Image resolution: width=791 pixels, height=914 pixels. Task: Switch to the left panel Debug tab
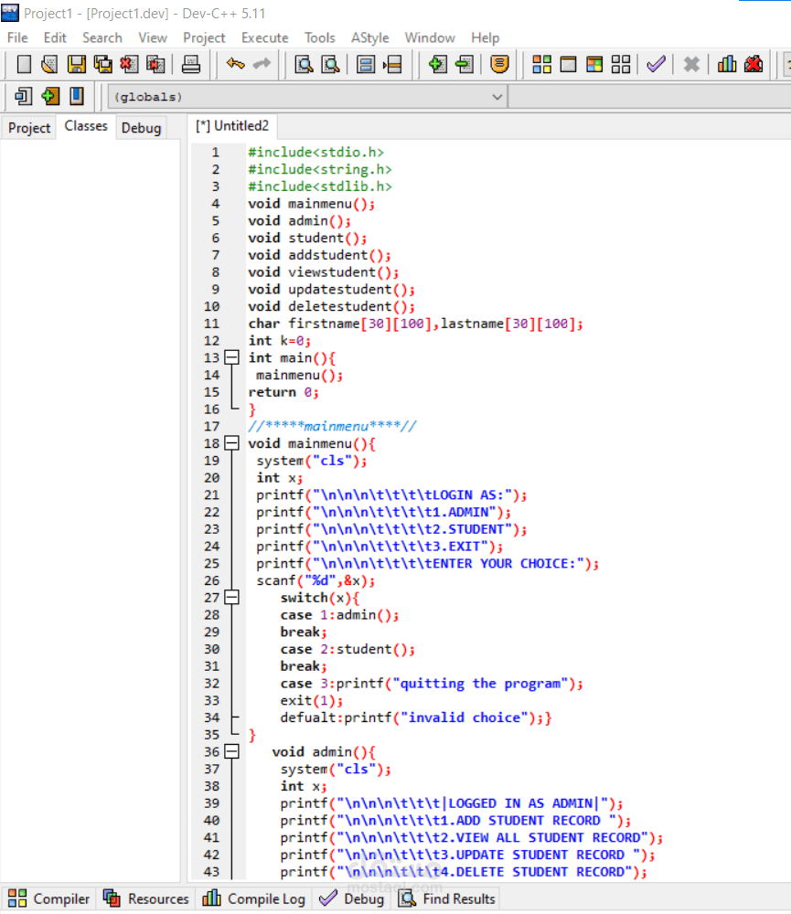pos(141,128)
